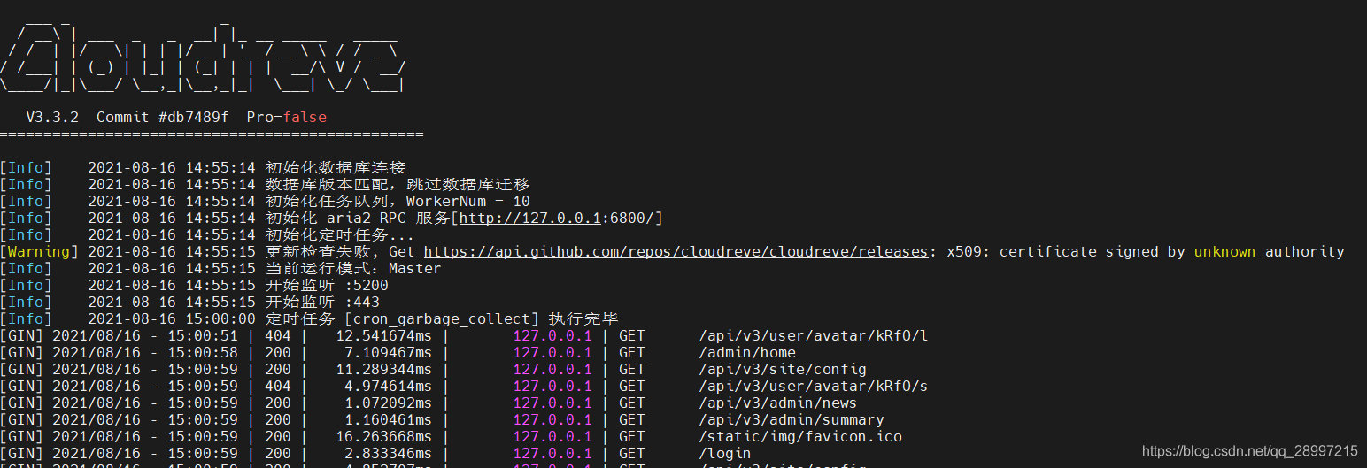
Task: Click the 1.072092ms latency value
Action: [x=389, y=403]
